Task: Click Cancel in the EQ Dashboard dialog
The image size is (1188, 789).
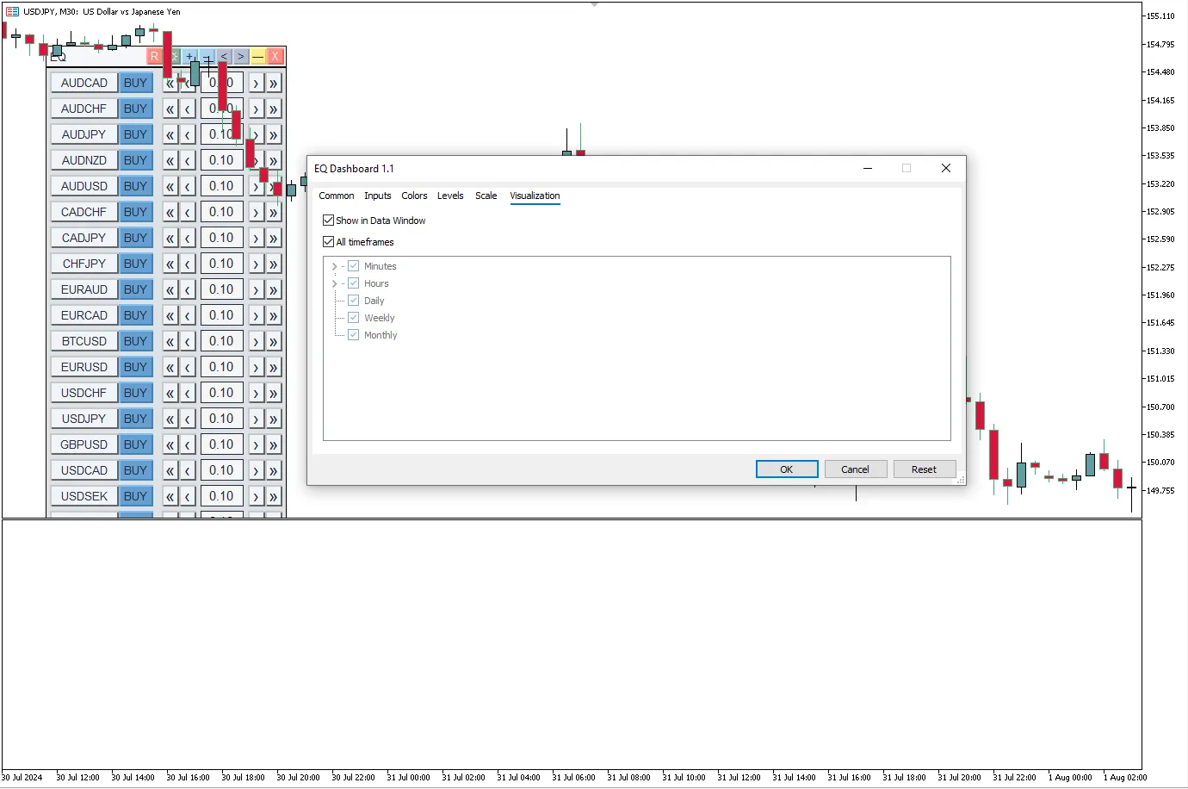Action: click(x=856, y=469)
